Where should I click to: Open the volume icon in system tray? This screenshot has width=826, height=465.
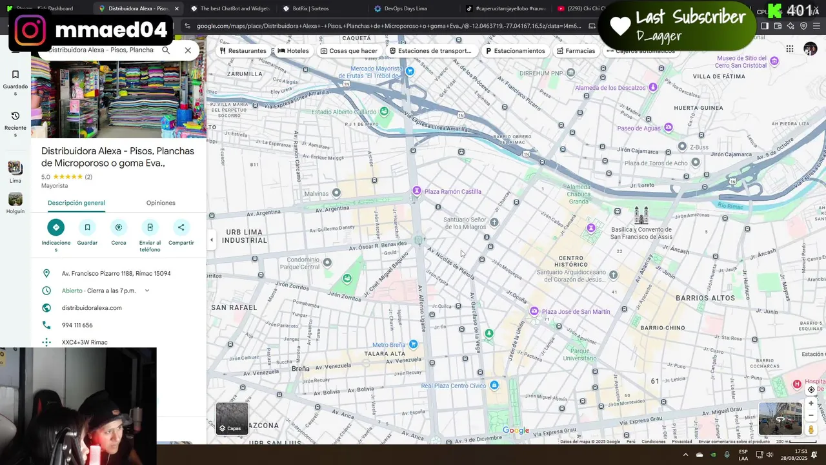(x=769, y=455)
